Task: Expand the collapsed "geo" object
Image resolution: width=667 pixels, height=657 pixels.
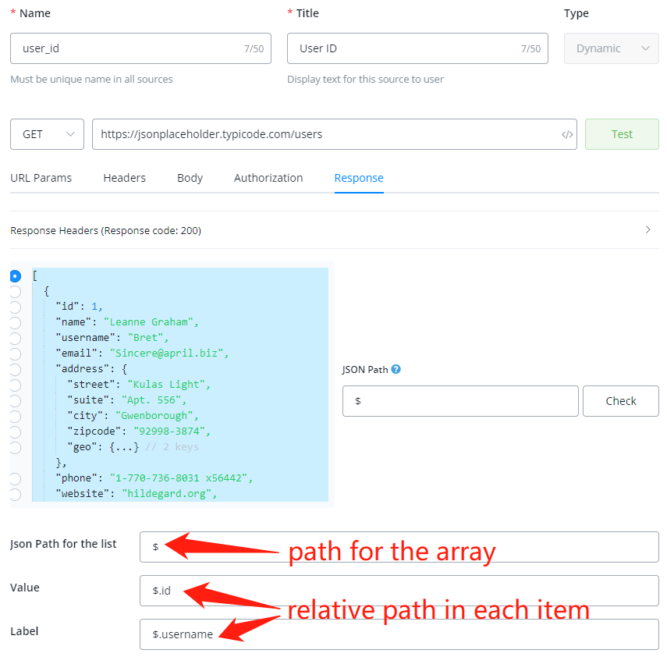Action: (x=125, y=447)
